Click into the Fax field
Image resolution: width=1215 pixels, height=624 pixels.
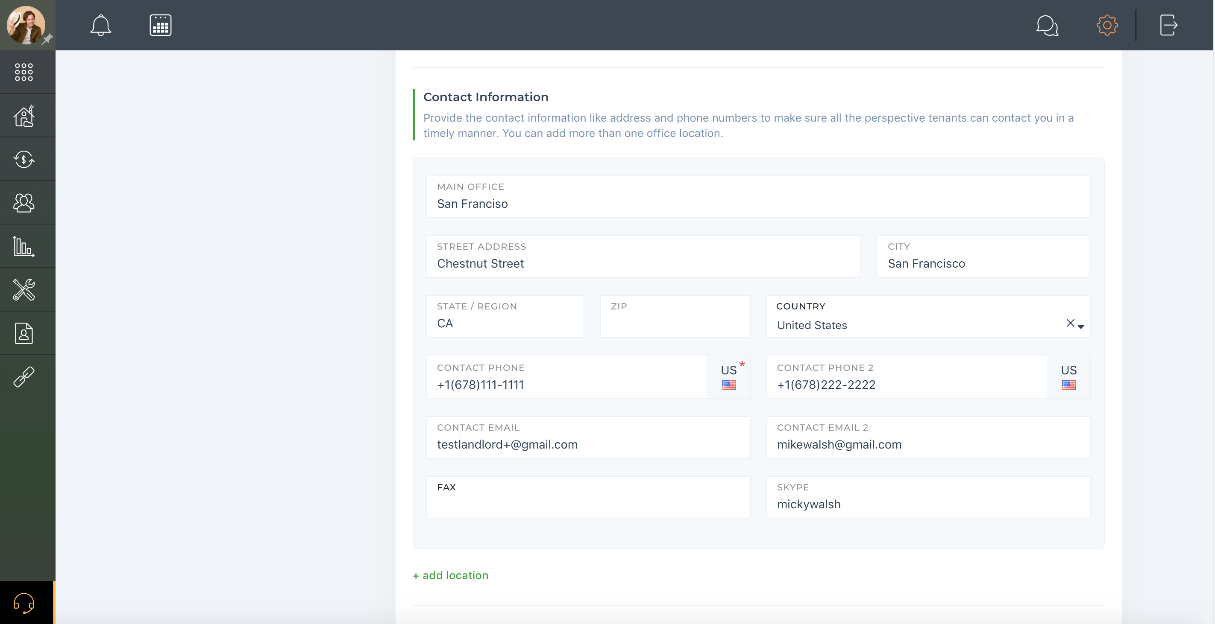(x=588, y=497)
